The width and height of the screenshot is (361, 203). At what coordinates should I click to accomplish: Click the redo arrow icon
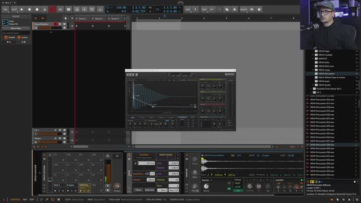coord(219,10)
